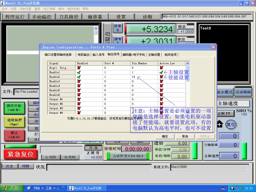
Task: Switch to 输入信号 tab
Action: click(x=98, y=55)
